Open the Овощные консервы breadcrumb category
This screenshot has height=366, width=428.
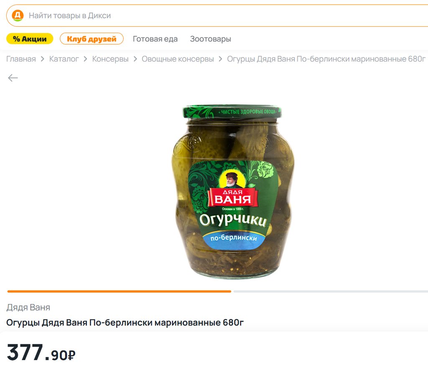click(x=178, y=59)
